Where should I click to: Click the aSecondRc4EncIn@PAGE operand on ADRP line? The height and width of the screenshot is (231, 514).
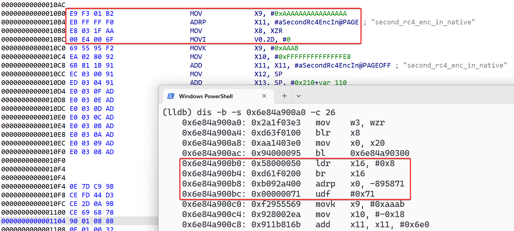[x=316, y=22]
